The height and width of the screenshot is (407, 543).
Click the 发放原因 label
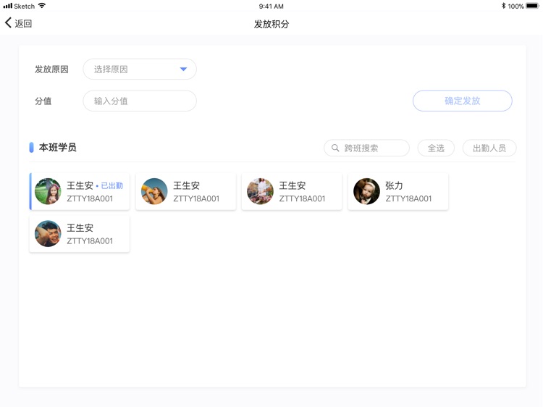51,70
